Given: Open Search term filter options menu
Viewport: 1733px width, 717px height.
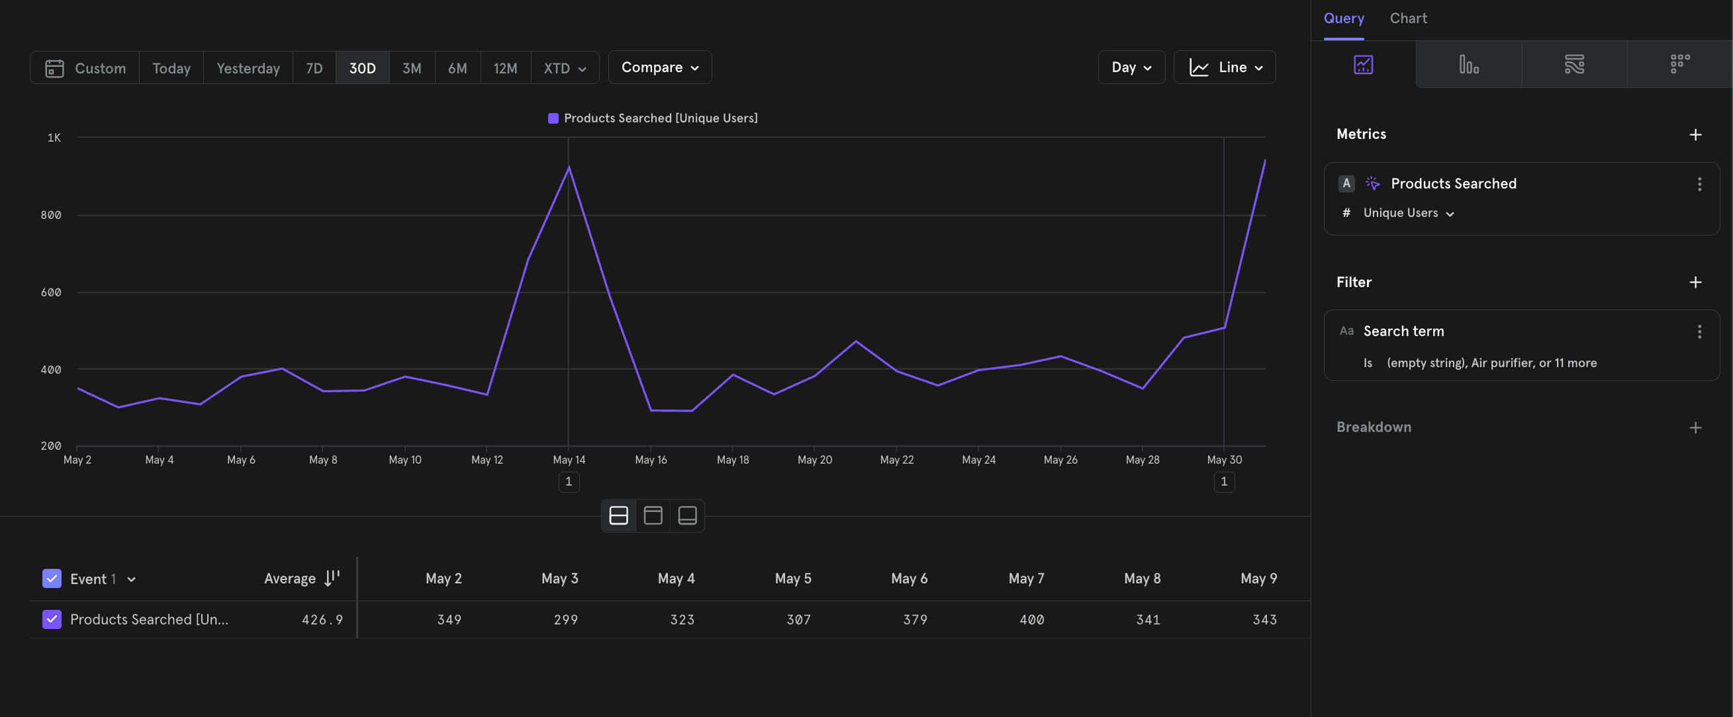Looking at the screenshot, I should pyautogui.click(x=1699, y=331).
